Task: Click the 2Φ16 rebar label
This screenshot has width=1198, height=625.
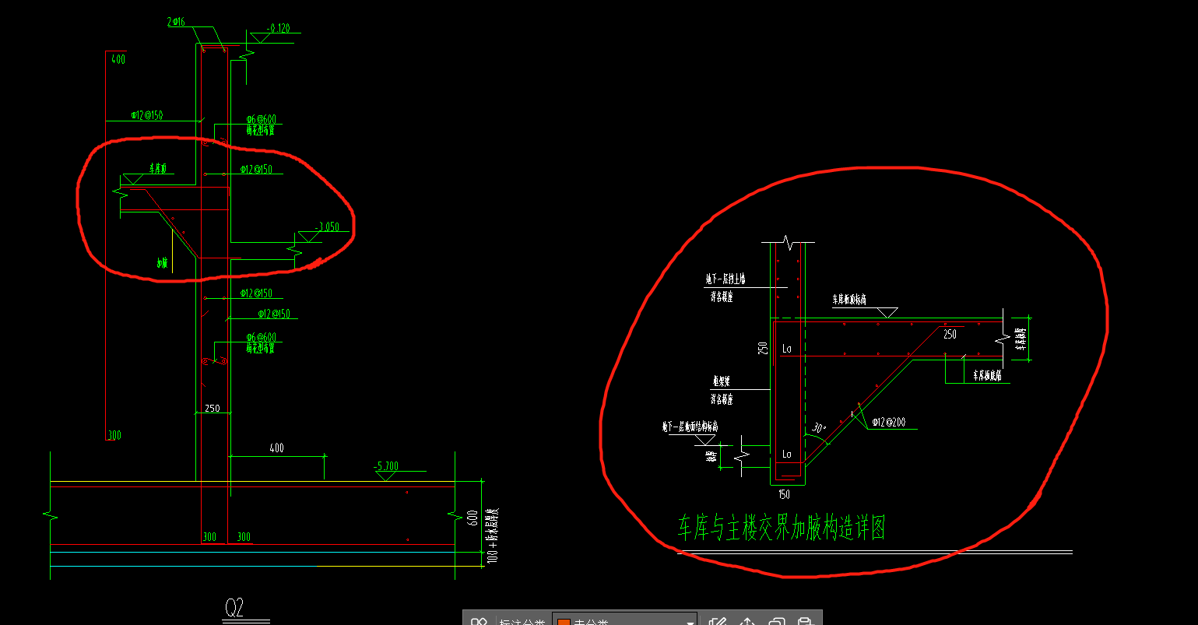Action: pos(176,23)
